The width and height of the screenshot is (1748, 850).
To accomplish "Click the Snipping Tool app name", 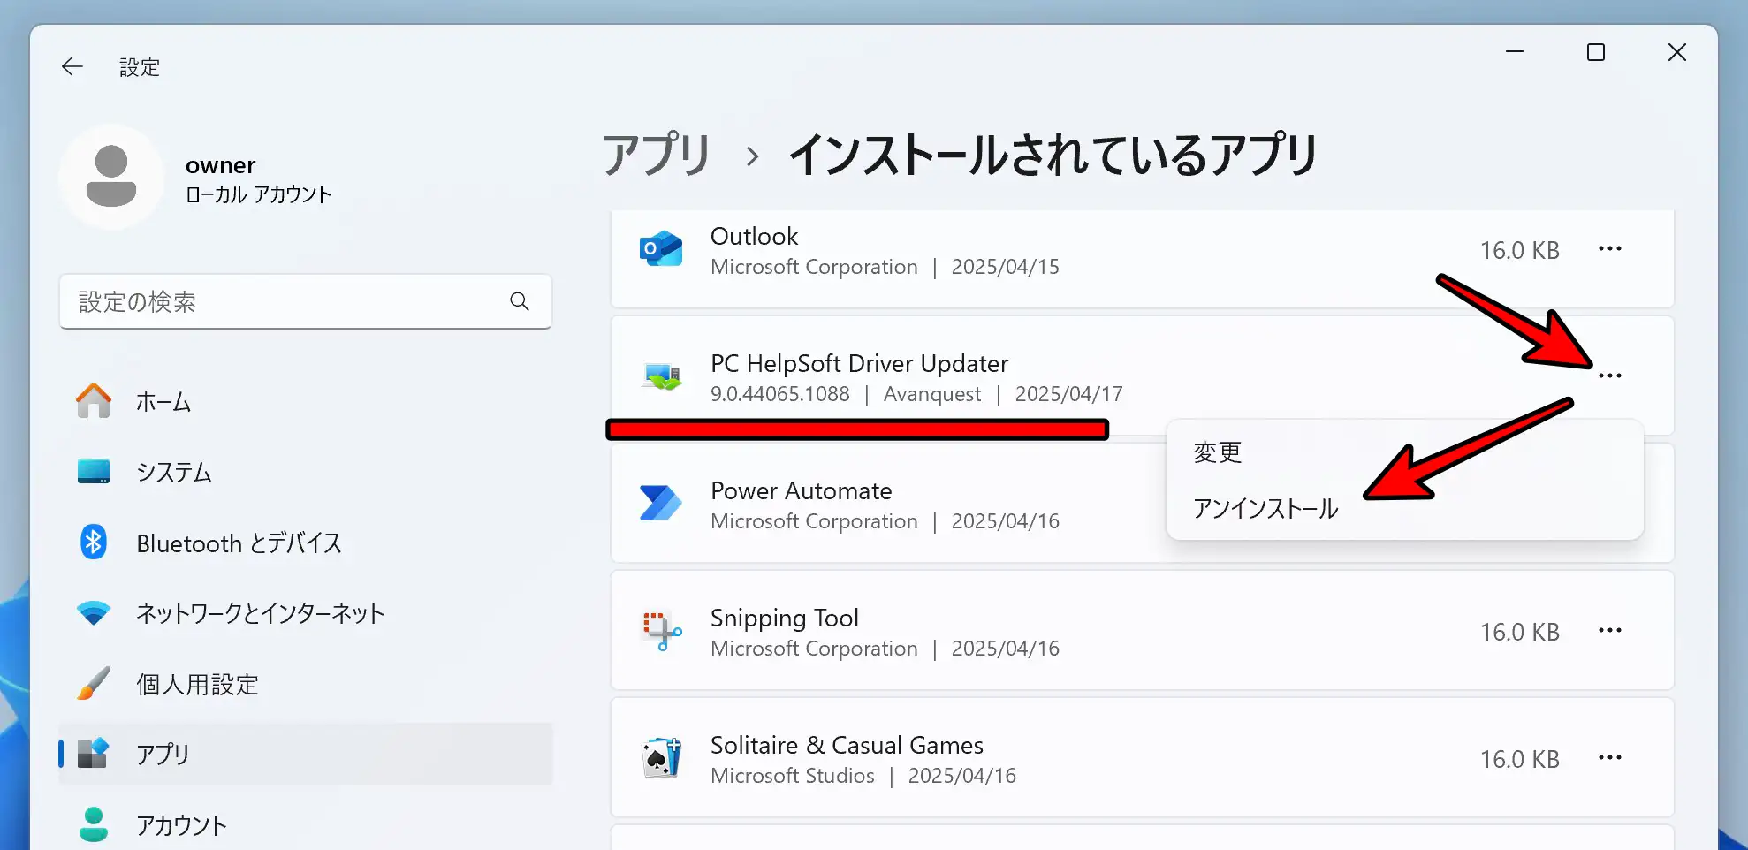I will pos(784,618).
